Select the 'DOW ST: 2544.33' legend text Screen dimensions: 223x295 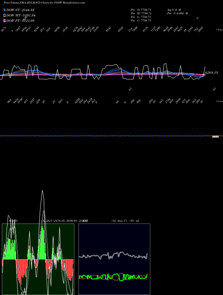click(x=20, y=10)
